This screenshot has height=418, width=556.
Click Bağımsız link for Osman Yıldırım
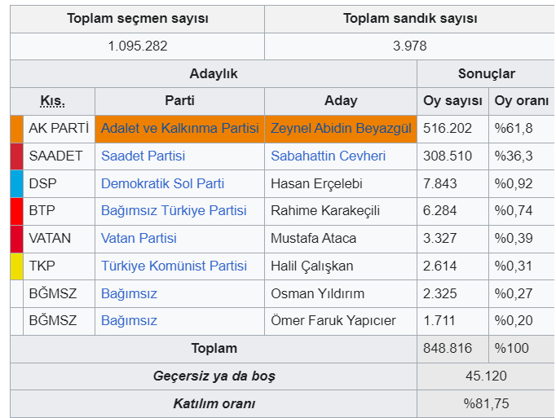coord(129,293)
